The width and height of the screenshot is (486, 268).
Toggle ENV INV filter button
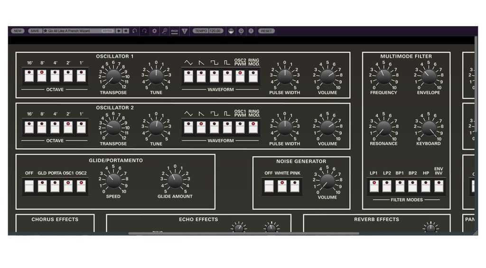pyautogui.click(x=439, y=186)
